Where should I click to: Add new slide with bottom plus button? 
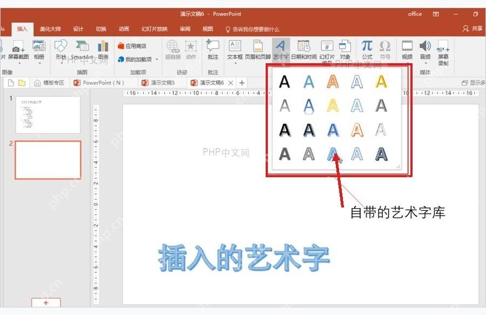pos(46,302)
